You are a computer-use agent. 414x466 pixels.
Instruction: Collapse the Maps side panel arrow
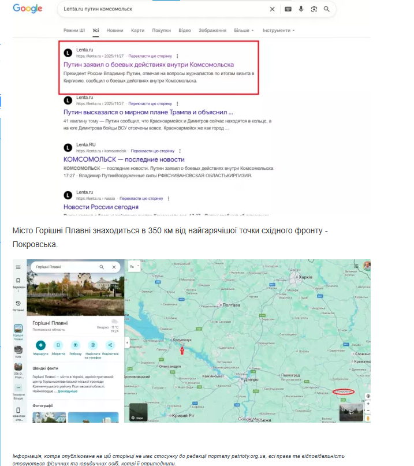coord(127,342)
